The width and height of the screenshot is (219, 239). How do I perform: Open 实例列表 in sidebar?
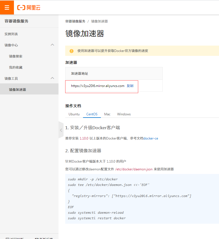(11, 34)
